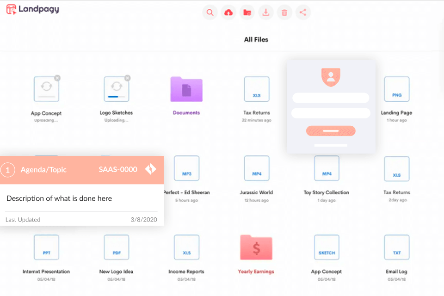The image size is (444, 296).
Task: Click the share icon in toolbar
Action: (x=303, y=12)
